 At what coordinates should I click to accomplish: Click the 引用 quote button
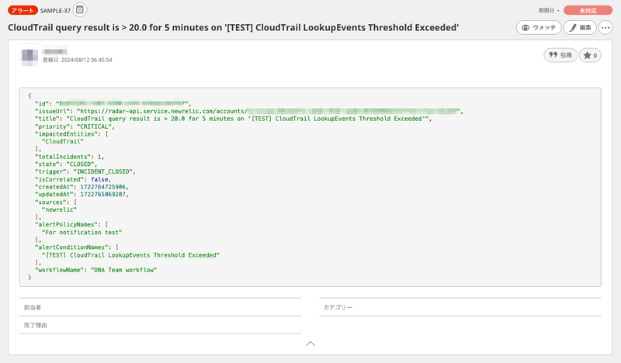[x=560, y=55]
